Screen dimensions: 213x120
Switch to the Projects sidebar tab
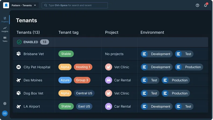pyautogui.click(x=5, y=19)
